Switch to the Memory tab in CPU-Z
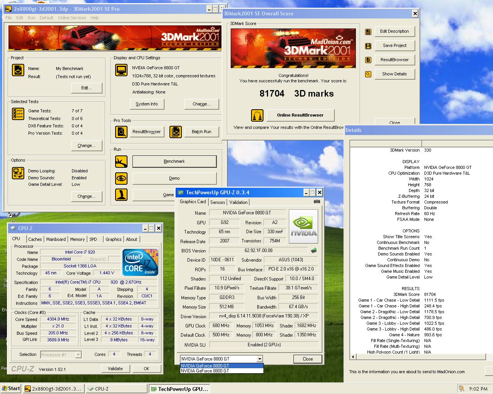This screenshot has width=493, height=394. (x=77, y=239)
